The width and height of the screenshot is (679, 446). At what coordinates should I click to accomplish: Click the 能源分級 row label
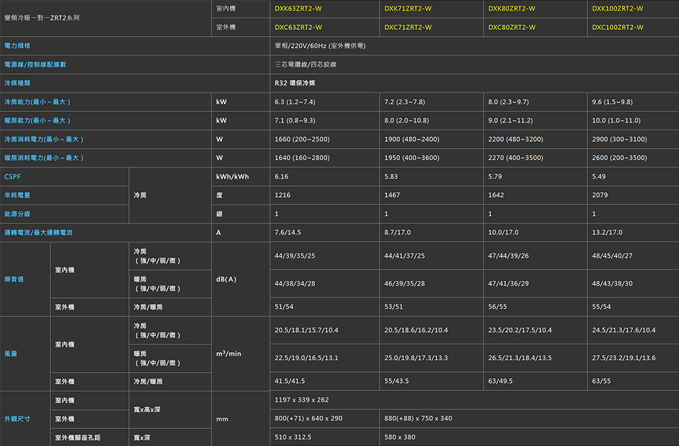click(18, 214)
